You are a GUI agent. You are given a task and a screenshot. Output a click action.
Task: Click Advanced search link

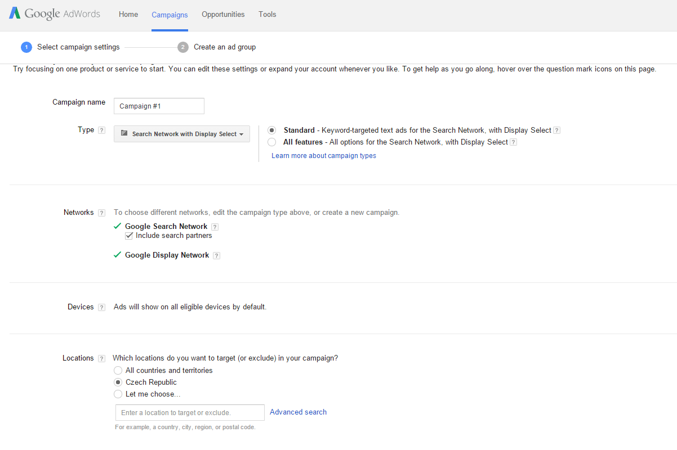(298, 412)
